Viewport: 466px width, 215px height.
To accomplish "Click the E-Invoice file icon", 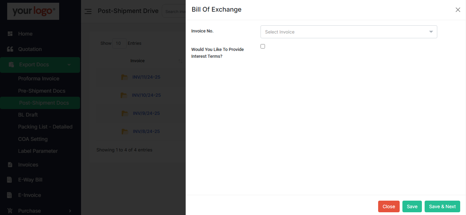I will (x=10, y=195).
